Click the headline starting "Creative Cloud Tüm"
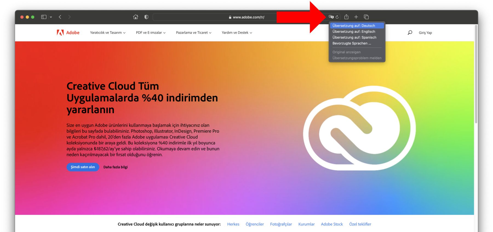Image resolution: width=493 pixels, height=232 pixels. point(142,98)
